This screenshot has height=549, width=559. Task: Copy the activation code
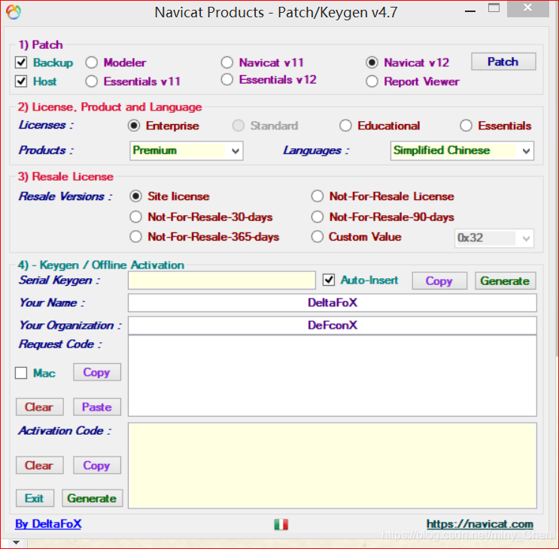coord(97,466)
